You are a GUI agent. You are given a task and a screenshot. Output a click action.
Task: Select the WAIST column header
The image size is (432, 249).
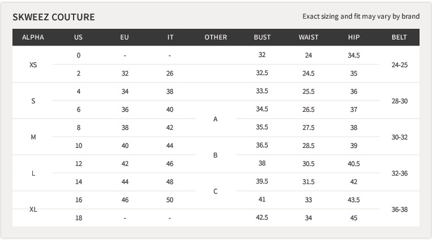click(x=309, y=37)
